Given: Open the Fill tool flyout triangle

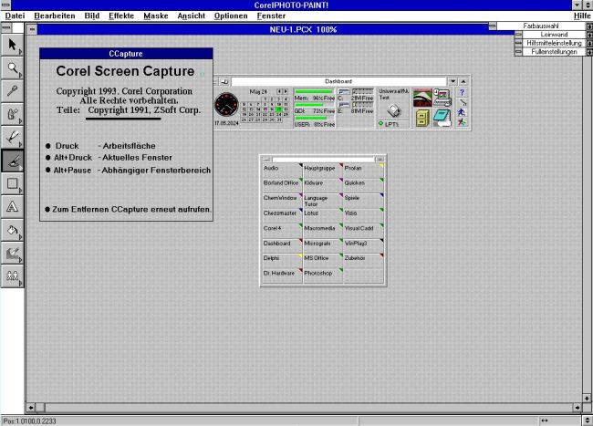Looking at the screenshot, I should (20, 236).
